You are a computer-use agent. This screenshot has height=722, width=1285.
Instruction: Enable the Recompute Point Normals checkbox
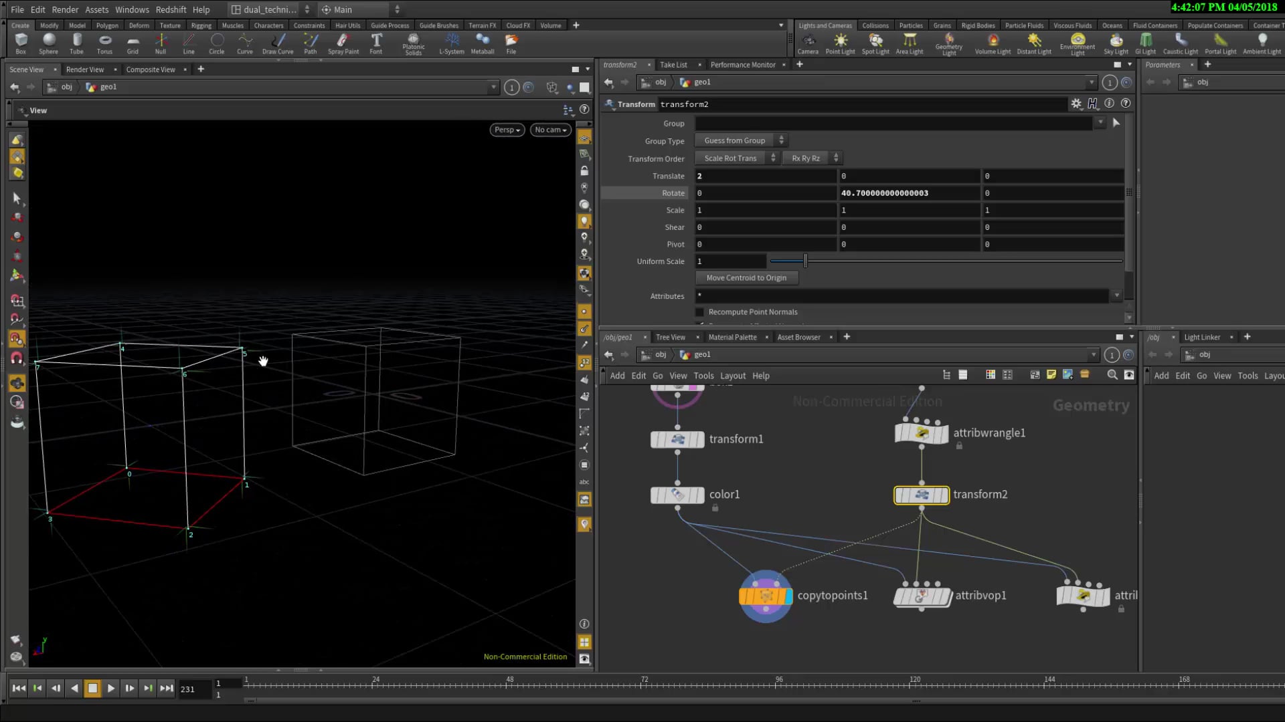tap(699, 312)
